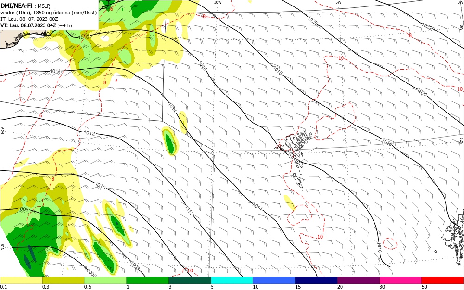Viewport: 464px width, 290px height.
Task: Click legend value "0.1"
Action: [x=4, y=287]
